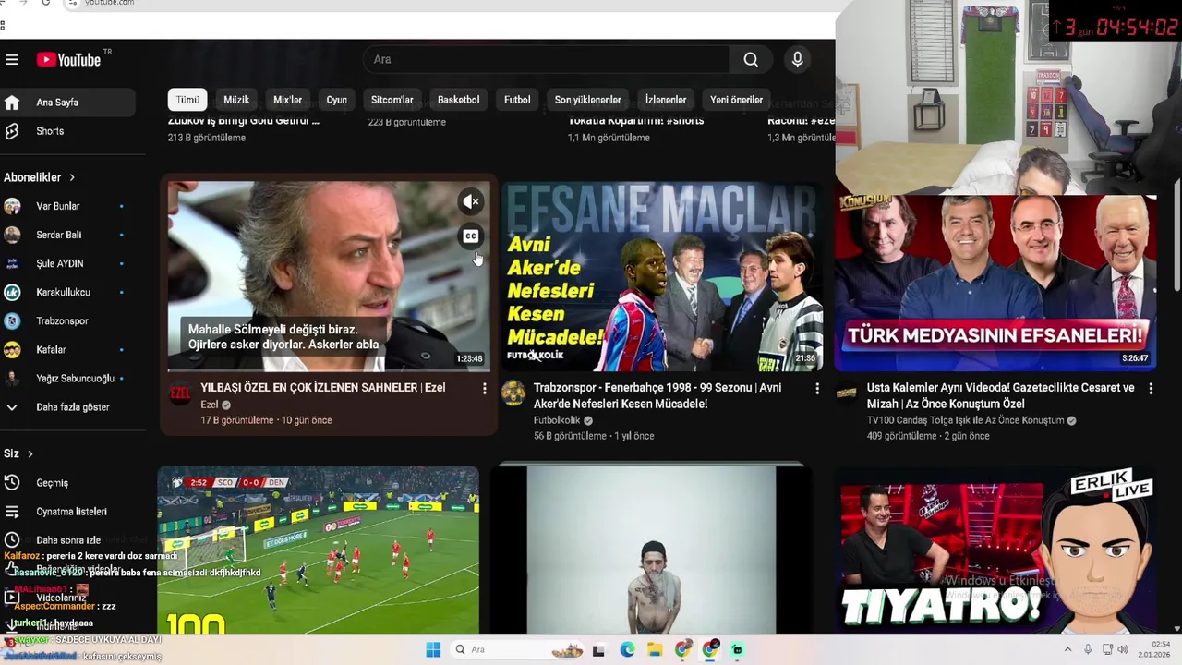Image resolution: width=1182 pixels, height=665 pixels.
Task: Open Usta Kalemler Aynı Videoda title
Action: tap(1001, 395)
